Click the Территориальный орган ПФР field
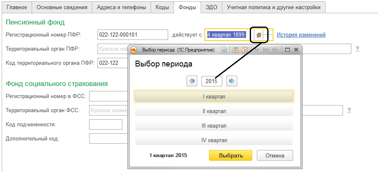The image size is (378, 172). click(x=224, y=49)
